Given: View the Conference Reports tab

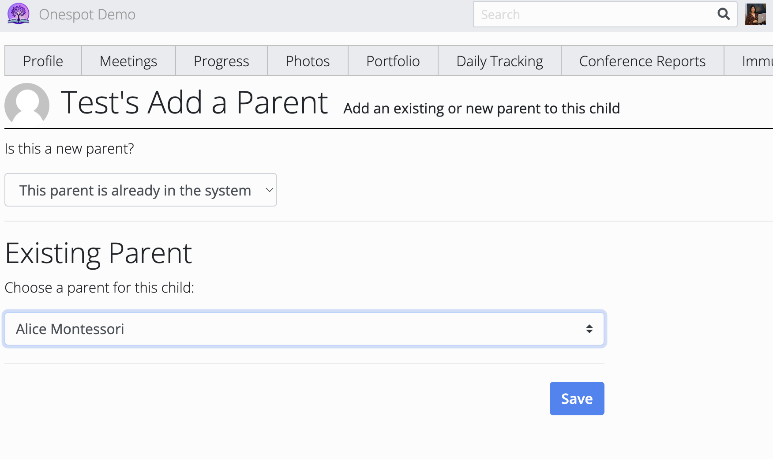Looking at the screenshot, I should (x=642, y=61).
